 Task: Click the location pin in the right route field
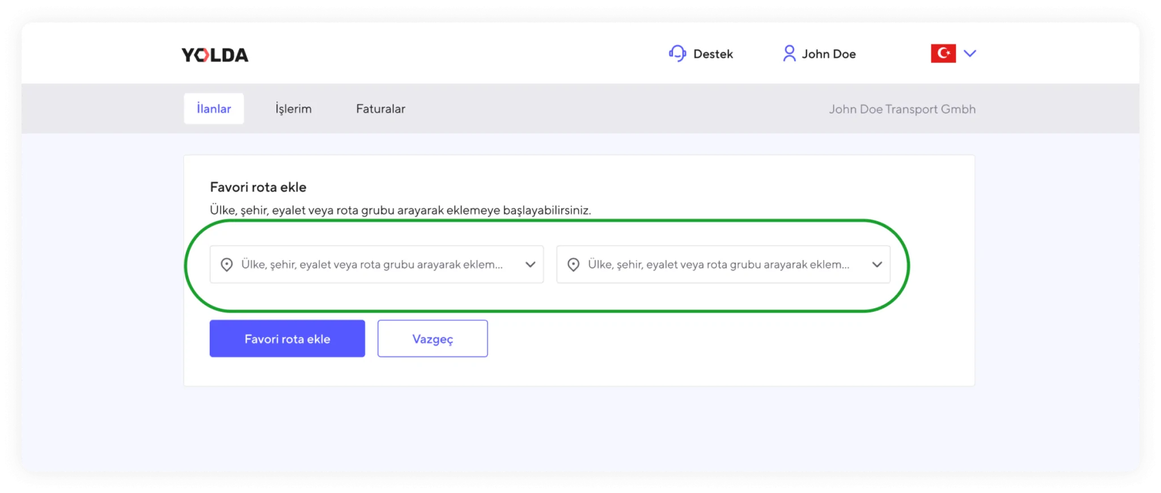click(x=573, y=265)
